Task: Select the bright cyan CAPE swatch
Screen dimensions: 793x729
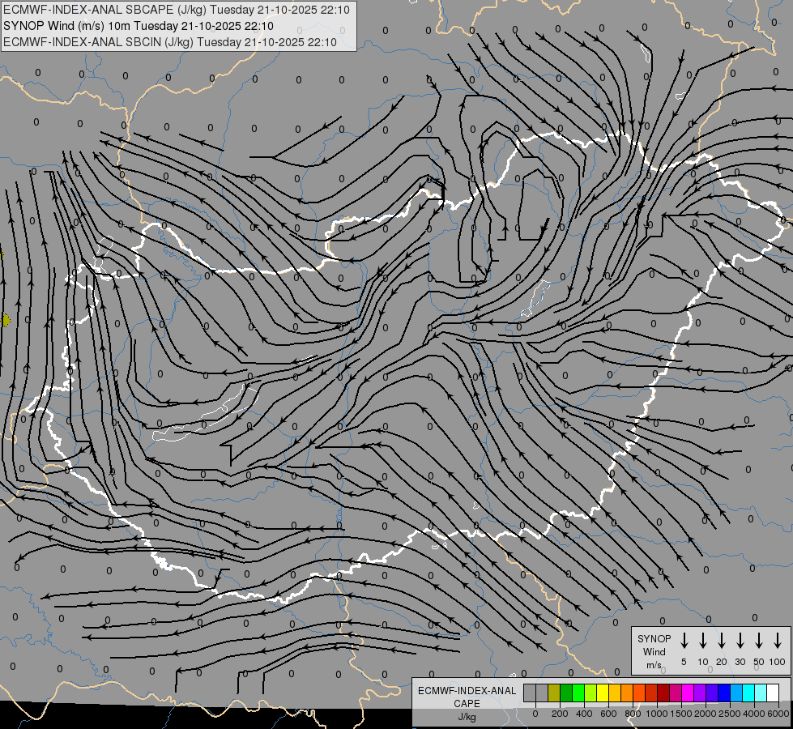Action: [x=748, y=693]
